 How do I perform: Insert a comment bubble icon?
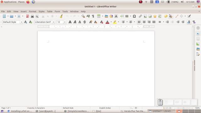[166, 16]
